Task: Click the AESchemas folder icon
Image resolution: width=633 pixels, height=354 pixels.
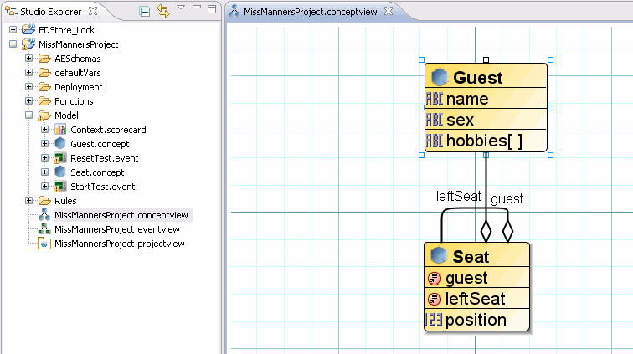Action: click(44, 59)
